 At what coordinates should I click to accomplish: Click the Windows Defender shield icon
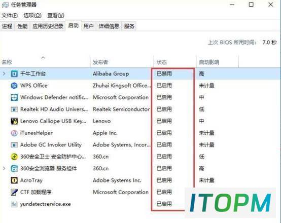pos(14,97)
